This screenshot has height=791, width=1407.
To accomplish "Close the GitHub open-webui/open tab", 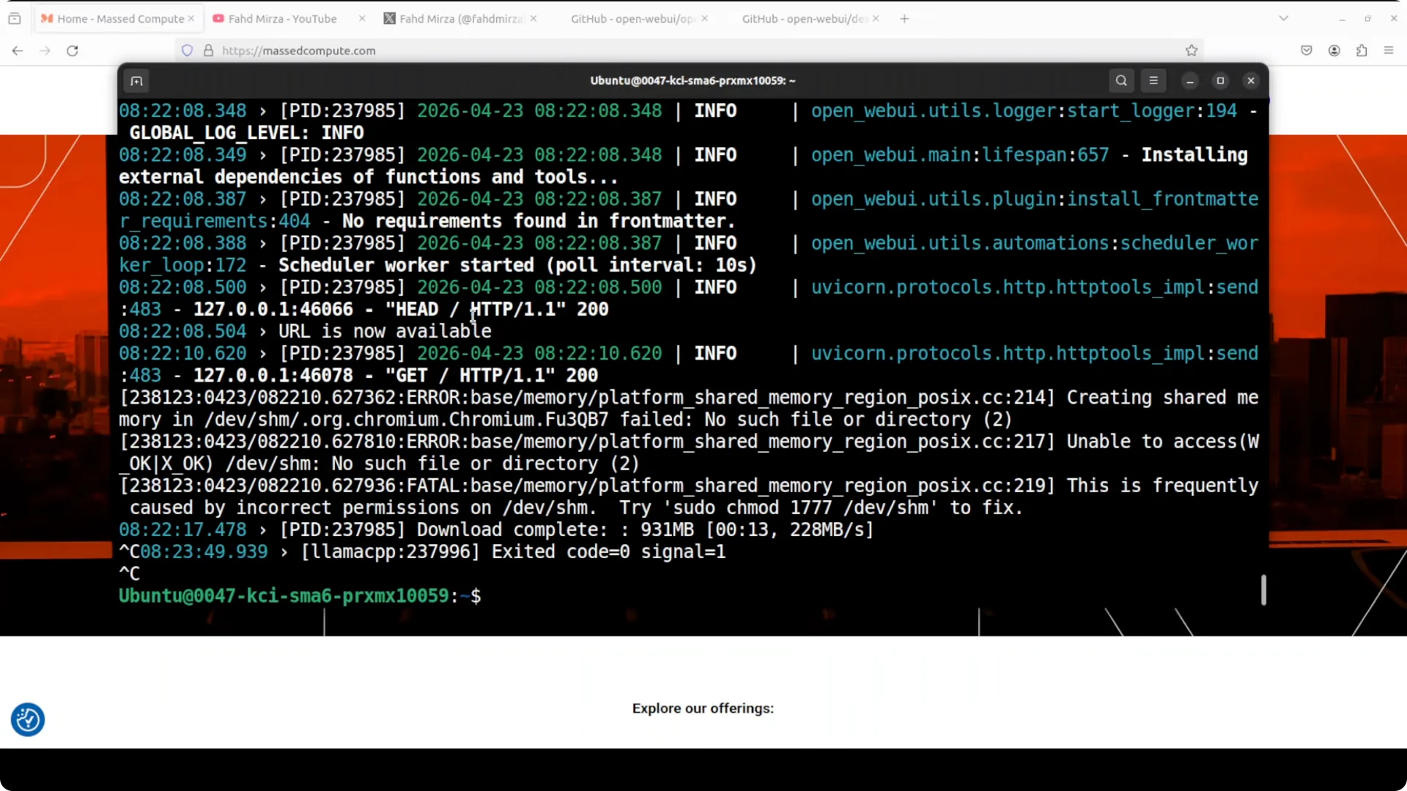I will click(705, 18).
